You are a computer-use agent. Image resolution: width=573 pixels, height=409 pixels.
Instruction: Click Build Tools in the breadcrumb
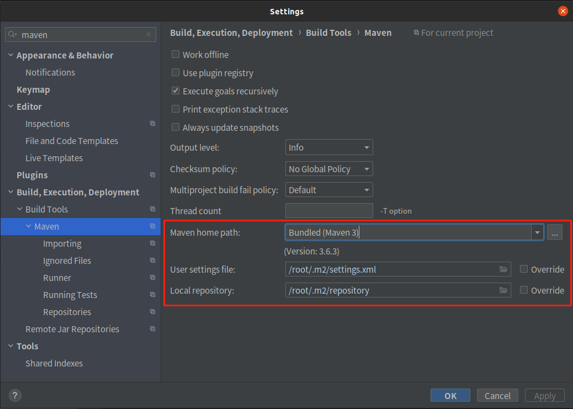[x=328, y=33]
